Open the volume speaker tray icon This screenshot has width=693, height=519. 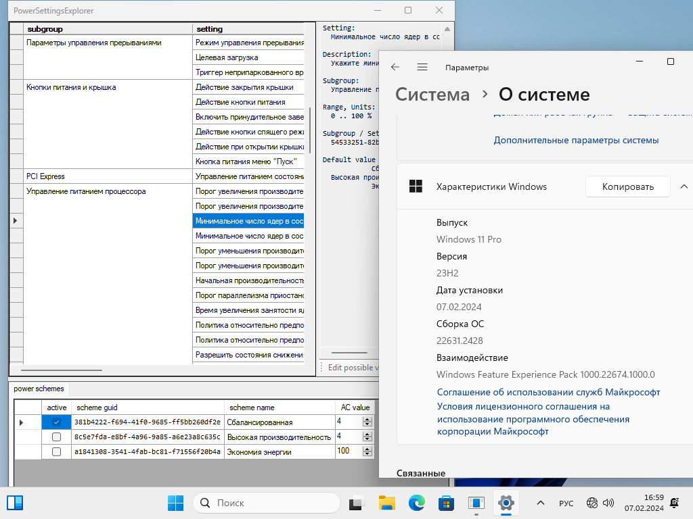coord(608,503)
